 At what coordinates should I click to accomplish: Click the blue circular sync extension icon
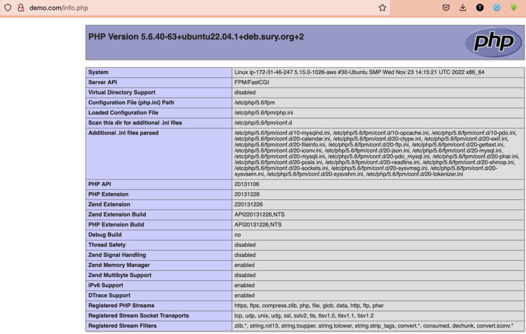[x=497, y=8]
